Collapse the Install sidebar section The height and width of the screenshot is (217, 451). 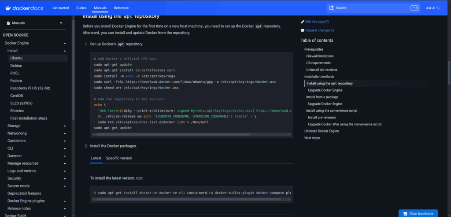click(65, 51)
